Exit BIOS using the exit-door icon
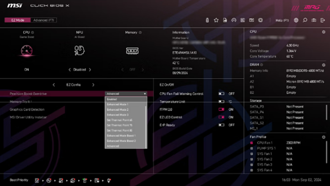330x186 pixels. click(x=323, y=20)
